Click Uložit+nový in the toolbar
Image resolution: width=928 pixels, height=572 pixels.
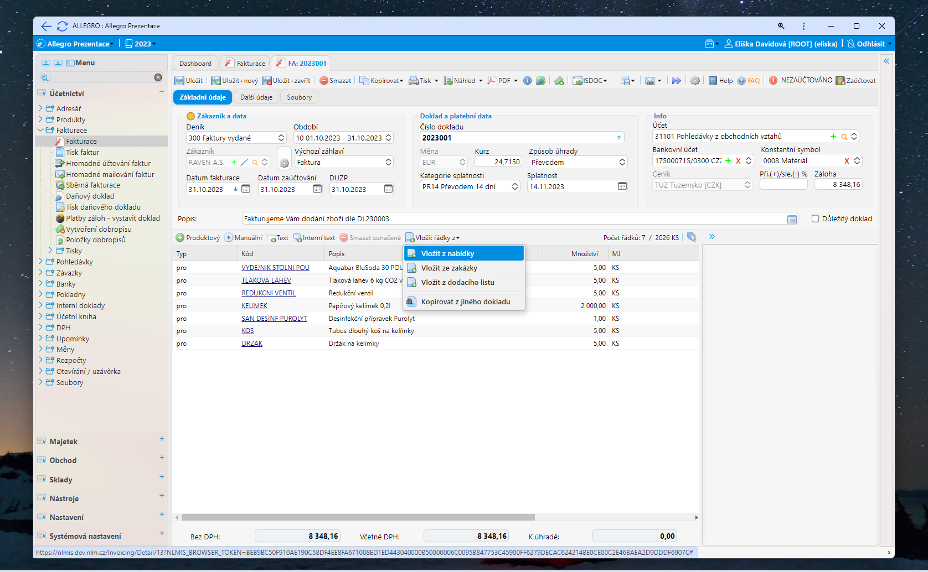tap(235, 81)
